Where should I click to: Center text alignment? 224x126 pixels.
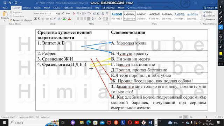(82, 19)
